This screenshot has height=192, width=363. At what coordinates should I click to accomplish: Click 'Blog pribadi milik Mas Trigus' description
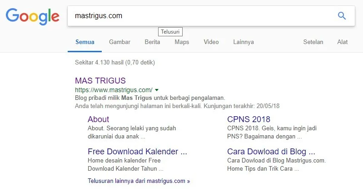pos(150,98)
